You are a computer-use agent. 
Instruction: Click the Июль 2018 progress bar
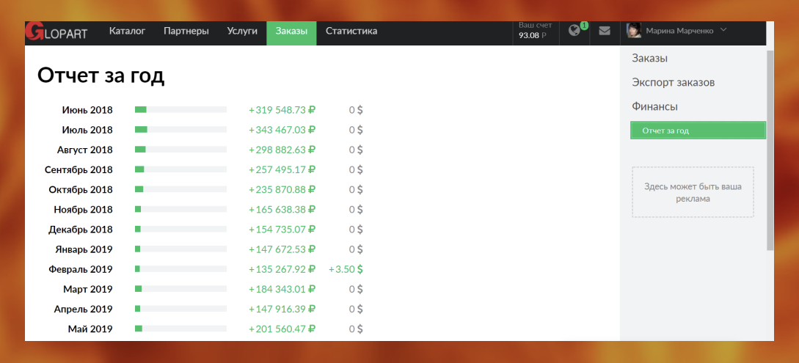tap(181, 129)
